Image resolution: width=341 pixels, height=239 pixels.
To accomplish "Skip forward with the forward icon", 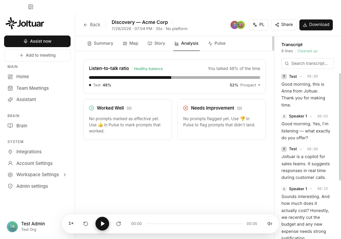I will click(119, 224).
